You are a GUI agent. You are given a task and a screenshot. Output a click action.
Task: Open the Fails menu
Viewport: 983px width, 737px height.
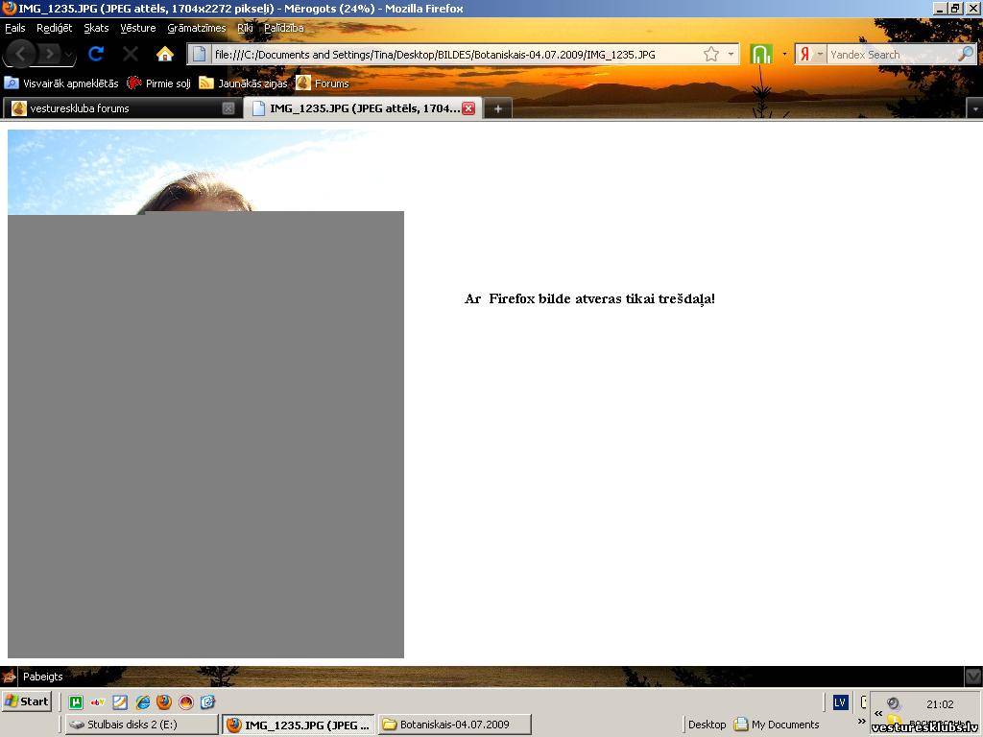pyautogui.click(x=15, y=28)
